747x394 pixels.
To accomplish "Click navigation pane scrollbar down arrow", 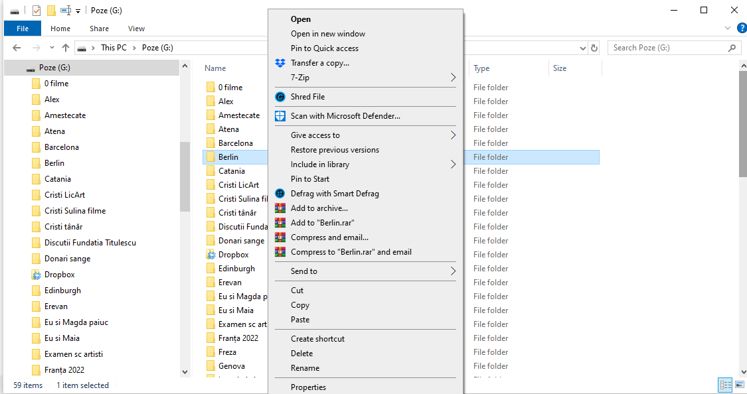I will (x=185, y=372).
